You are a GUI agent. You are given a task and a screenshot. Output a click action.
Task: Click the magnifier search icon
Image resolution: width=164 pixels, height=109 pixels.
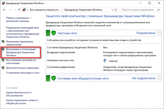(x=158, y=10)
